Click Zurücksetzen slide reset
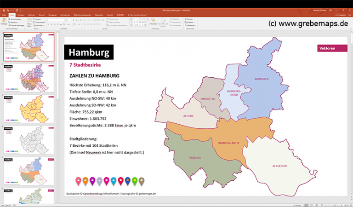The width and height of the screenshot is (353, 207). click(x=39, y=22)
